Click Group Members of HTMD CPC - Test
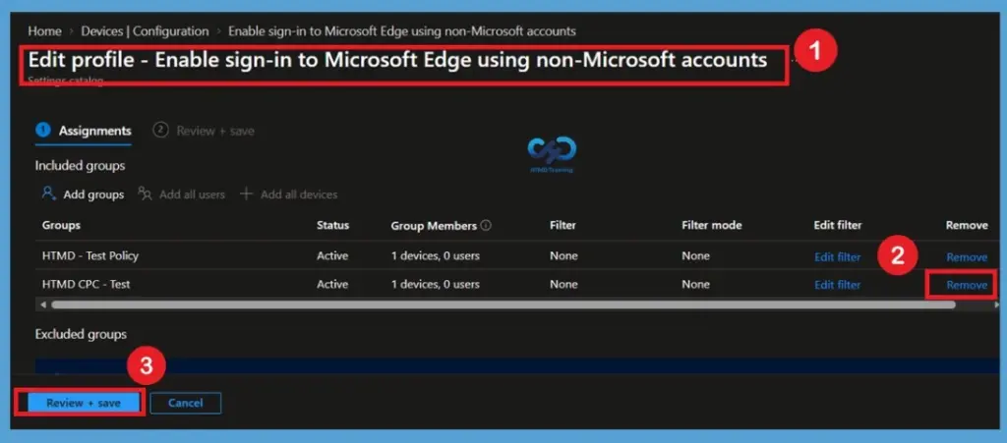The image size is (1007, 443). pos(436,284)
